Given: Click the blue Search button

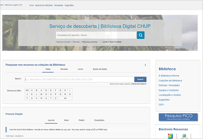Looking at the screenshot, I should click(140, 79).
